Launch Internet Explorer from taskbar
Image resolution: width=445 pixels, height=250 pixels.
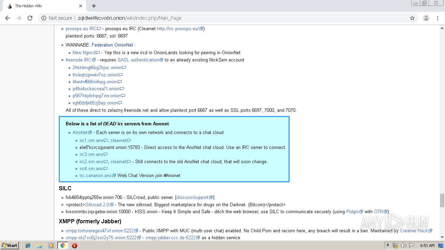click(28, 245)
